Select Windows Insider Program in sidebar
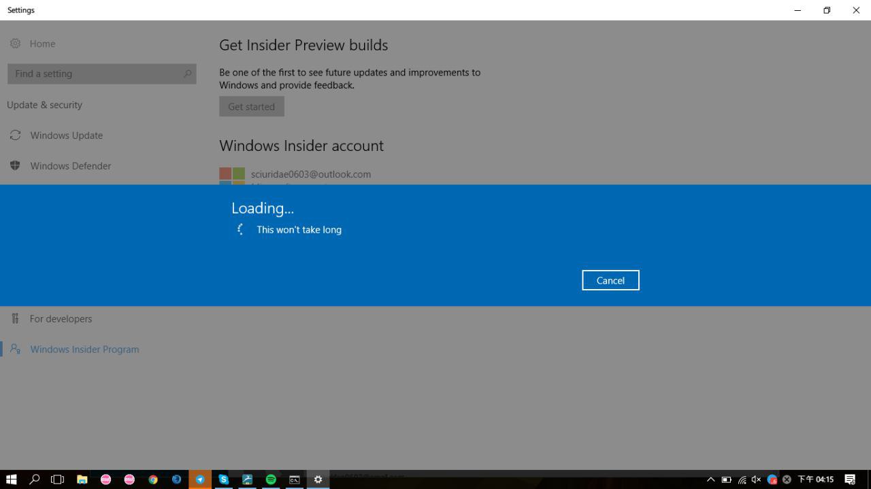Image resolution: width=871 pixels, height=489 pixels. point(84,349)
